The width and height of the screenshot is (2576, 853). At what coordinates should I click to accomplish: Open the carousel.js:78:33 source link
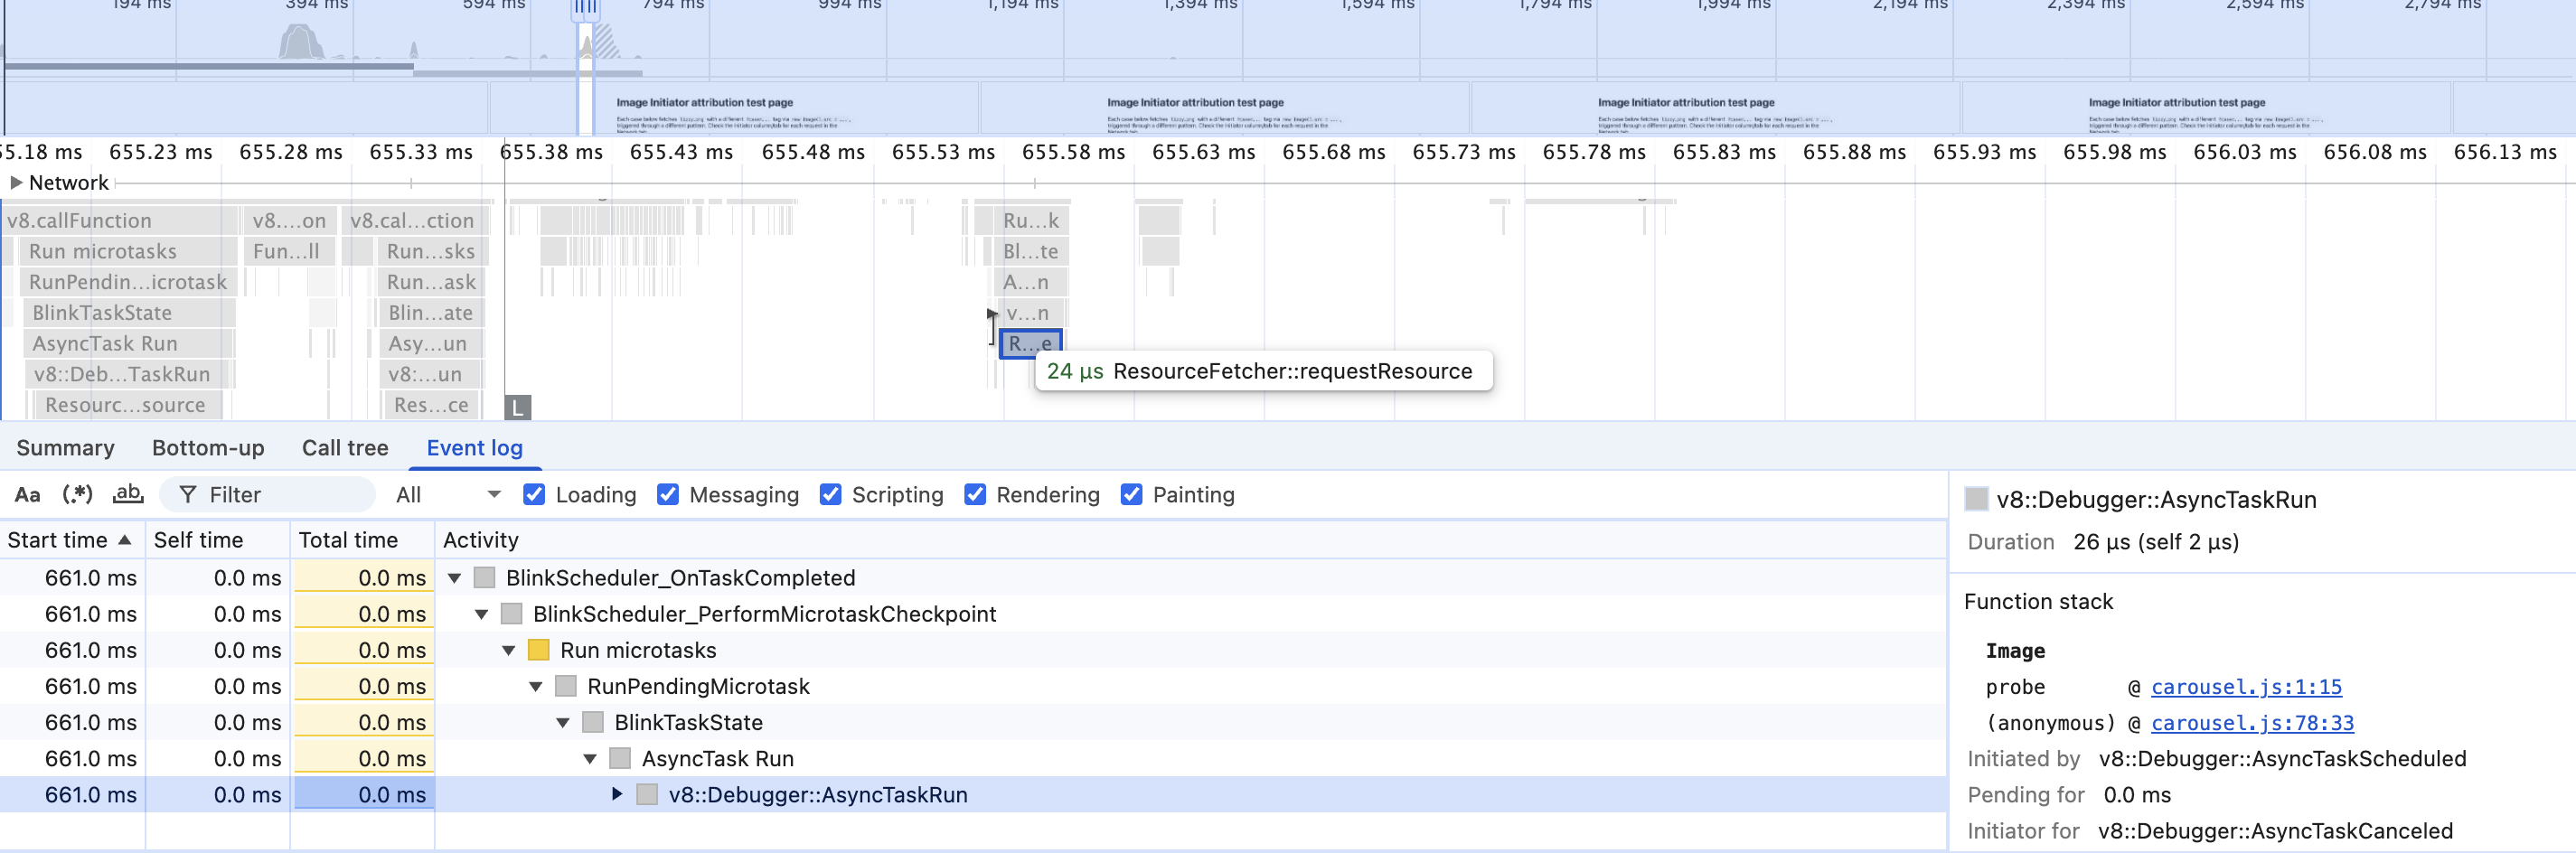point(2252,723)
